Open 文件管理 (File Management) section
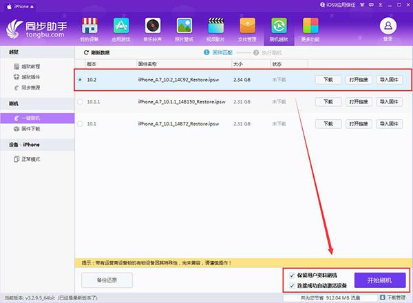The image size is (413, 303). 247,30
